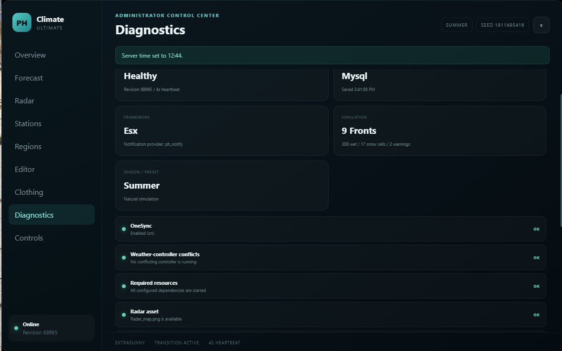Click the OK status of OneSync
The image size is (562, 351).
click(x=536, y=229)
